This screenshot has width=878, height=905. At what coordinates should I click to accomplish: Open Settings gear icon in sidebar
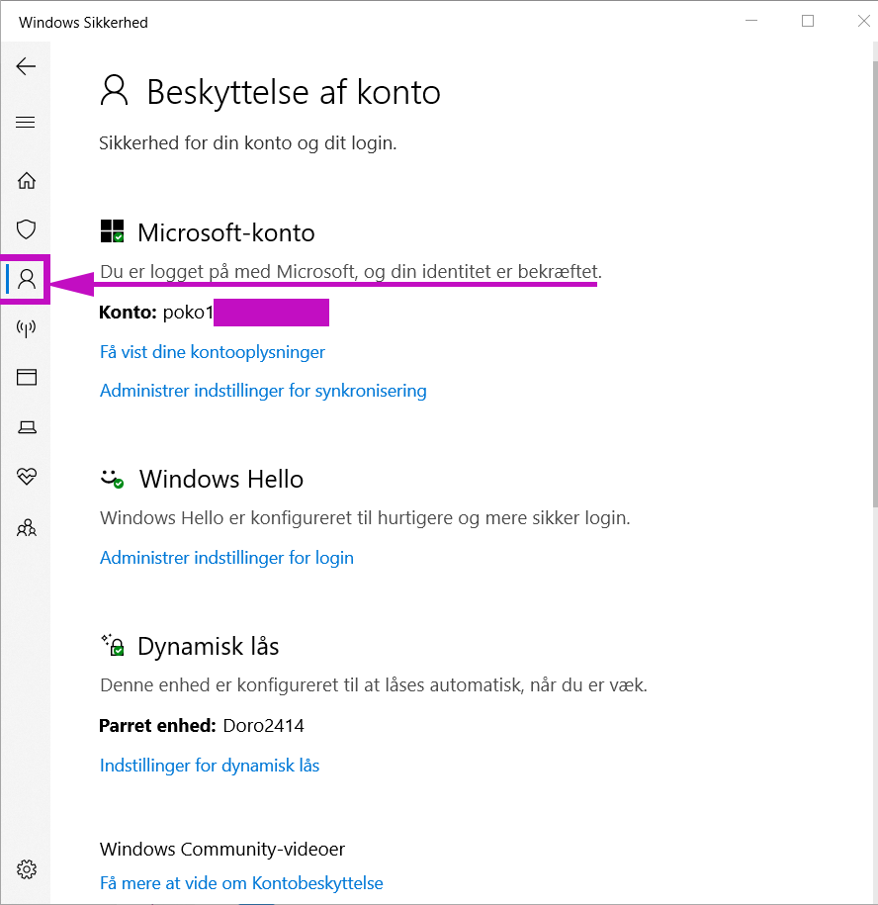click(27, 868)
